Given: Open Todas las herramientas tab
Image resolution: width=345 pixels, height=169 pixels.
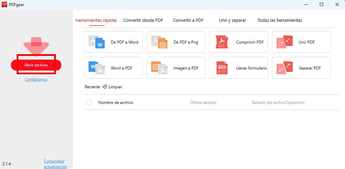Looking at the screenshot, I should pyautogui.click(x=280, y=20).
